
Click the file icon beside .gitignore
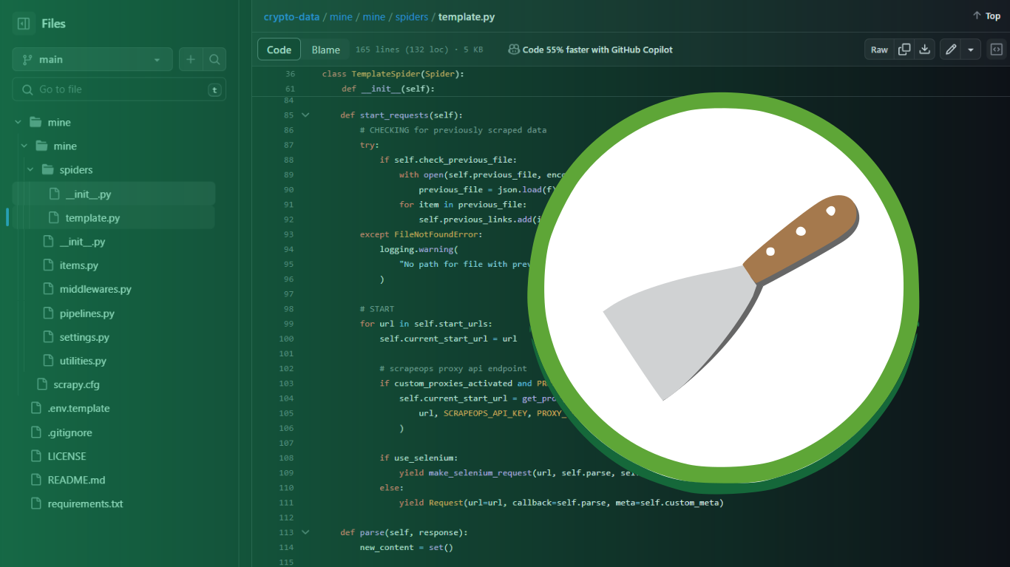click(x=35, y=432)
